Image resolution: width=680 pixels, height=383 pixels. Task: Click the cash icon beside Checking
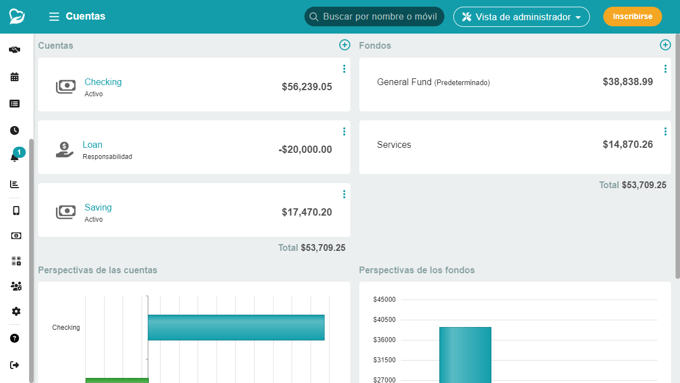pos(65,87)
